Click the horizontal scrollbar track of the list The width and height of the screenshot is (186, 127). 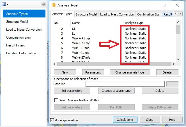point(114,64)
